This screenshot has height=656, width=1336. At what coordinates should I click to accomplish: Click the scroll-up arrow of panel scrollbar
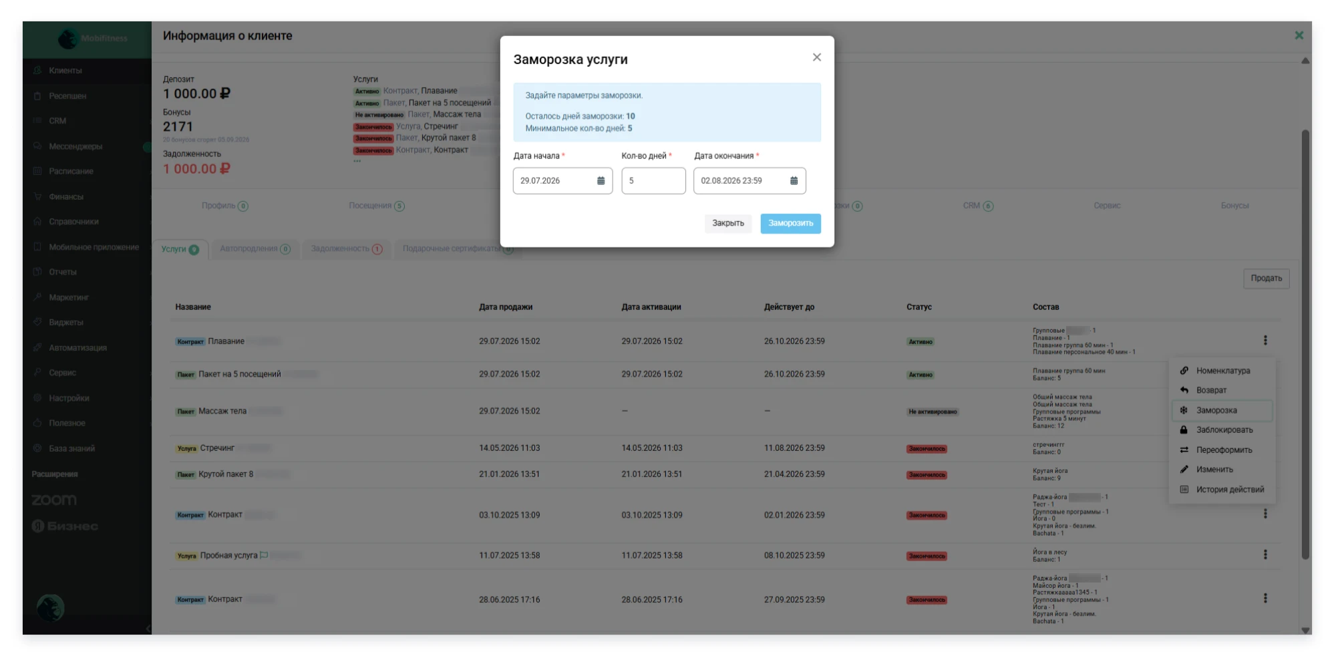pyautogui.click(x=1305, y=61)
